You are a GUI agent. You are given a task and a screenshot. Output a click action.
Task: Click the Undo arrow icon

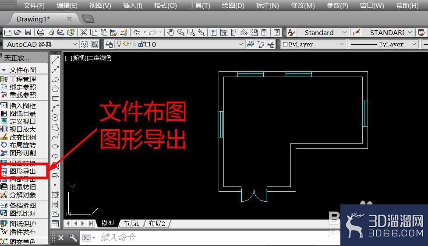click(x=137, y=32)
